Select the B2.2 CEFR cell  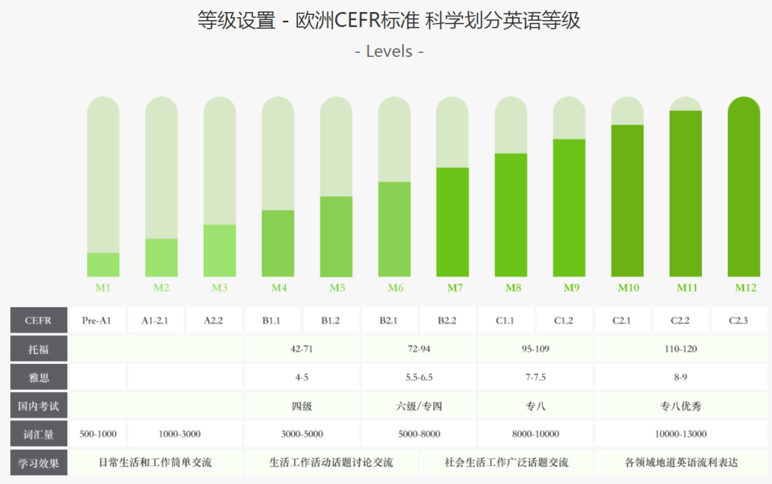click(447, 321)
